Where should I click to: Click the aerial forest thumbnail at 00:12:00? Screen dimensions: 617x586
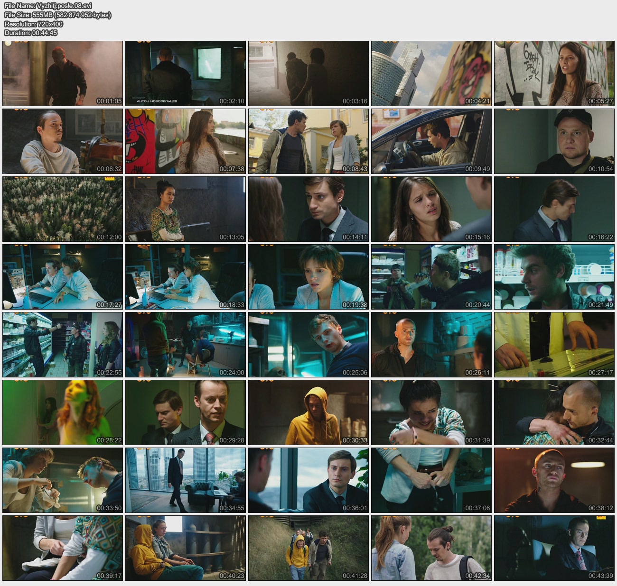[63, 209]
